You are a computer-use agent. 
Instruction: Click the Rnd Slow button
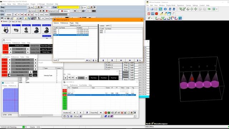(x=94, y=78)
